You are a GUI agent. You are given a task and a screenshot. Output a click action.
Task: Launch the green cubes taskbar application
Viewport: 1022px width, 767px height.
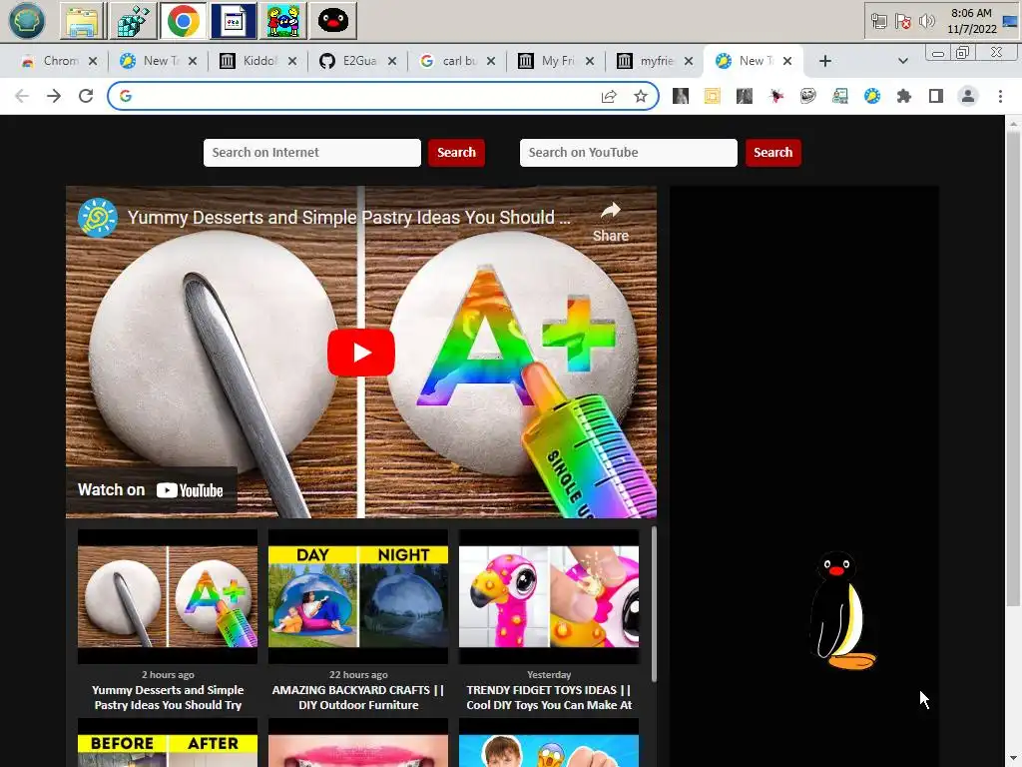pos(133,21)
